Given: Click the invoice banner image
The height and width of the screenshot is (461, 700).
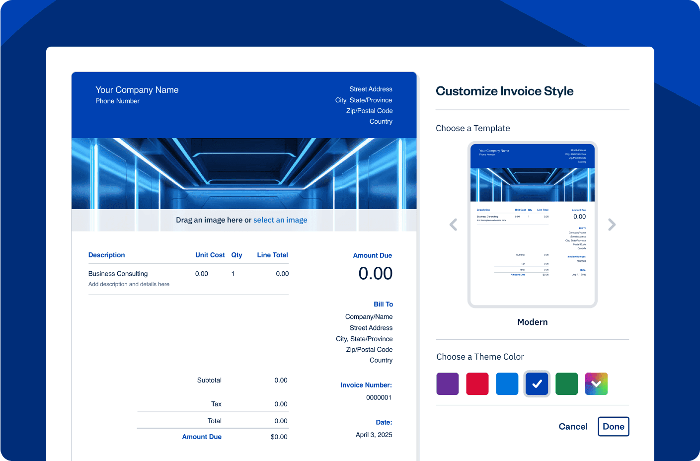Looking at the screenshot, I should [x=243, y=174].
